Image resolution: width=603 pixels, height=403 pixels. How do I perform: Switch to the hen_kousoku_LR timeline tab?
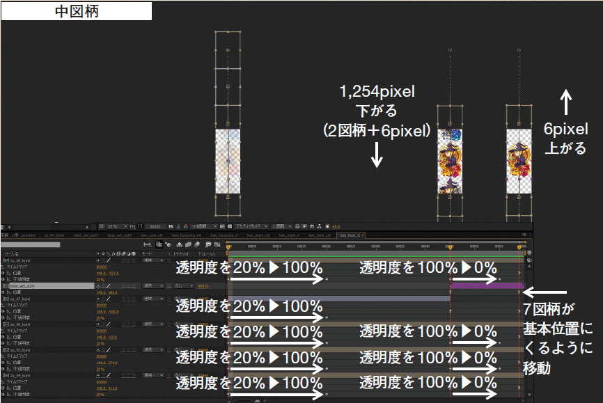(x=187, y=235)
